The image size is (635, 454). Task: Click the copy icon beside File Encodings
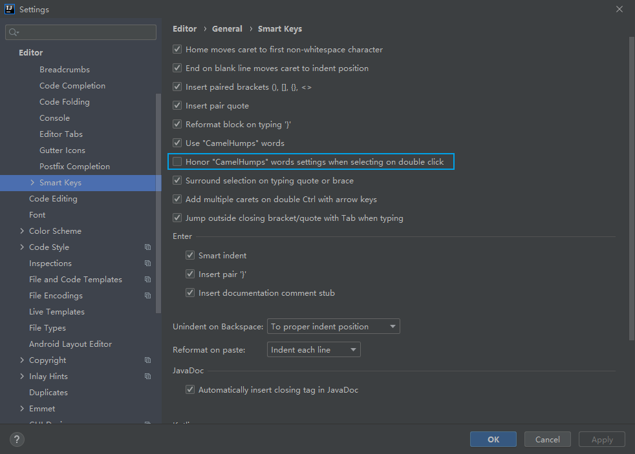[147, 296]
